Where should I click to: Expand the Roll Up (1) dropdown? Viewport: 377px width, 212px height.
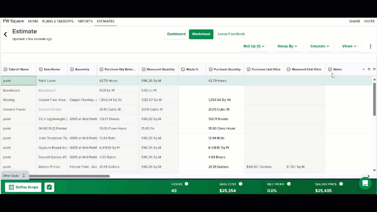[x=254, y=46]
